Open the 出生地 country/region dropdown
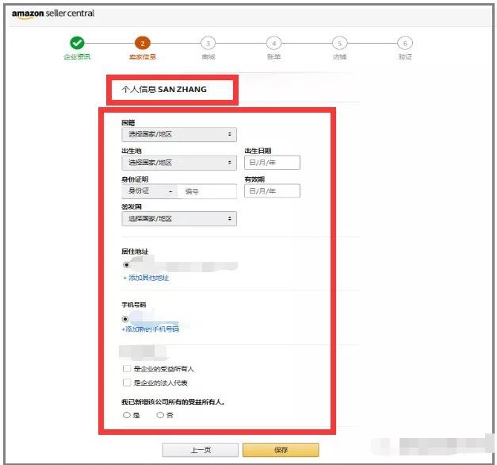 pyautogui.click(x=179, y=163)
